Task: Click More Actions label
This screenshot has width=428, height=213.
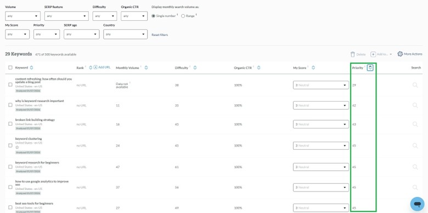Action: (x=413, y=54)
